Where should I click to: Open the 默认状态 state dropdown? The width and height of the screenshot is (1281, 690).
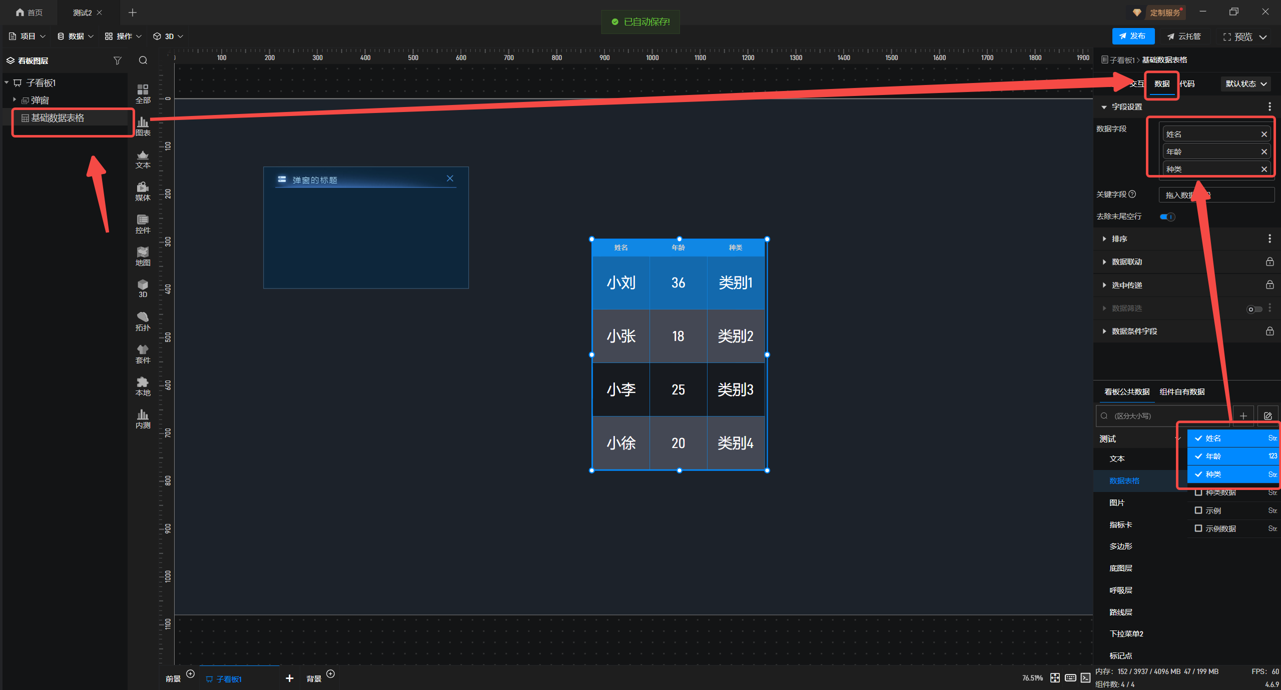pyautogui.click(x=1246, y=84)
